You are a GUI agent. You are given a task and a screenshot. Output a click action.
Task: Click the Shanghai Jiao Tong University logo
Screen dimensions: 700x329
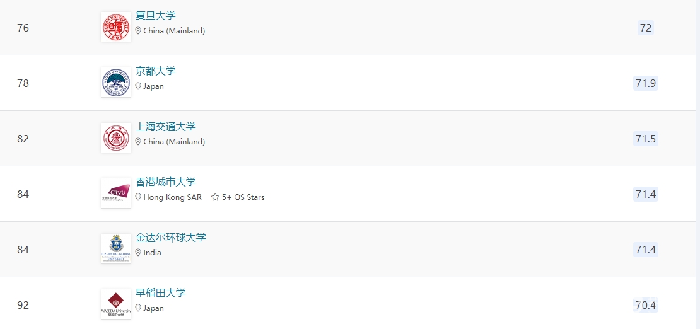tap(115, 137)
